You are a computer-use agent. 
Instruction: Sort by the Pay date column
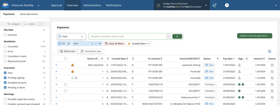[229, 59]
